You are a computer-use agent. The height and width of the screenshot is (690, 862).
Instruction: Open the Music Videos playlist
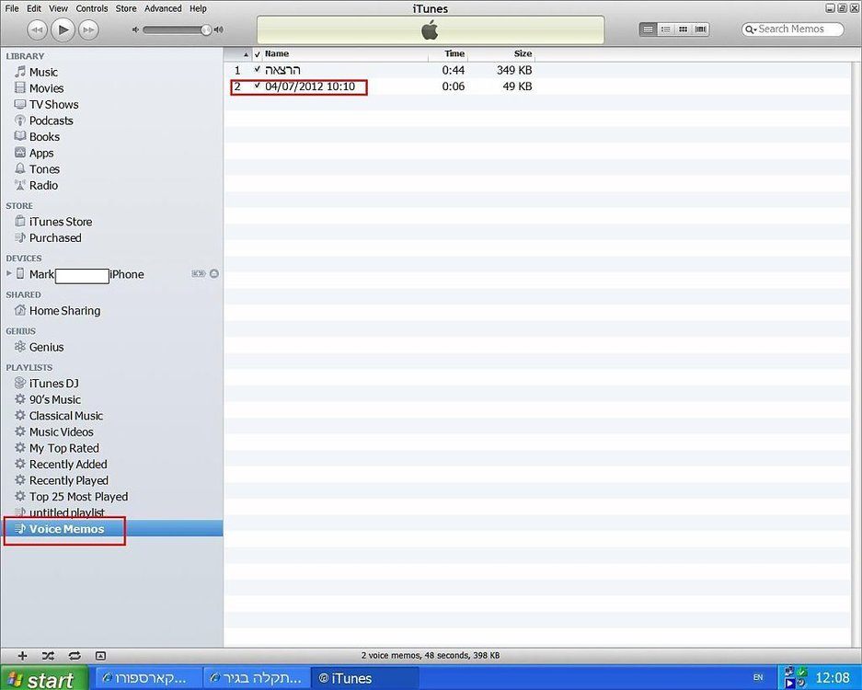coord(61,432)
